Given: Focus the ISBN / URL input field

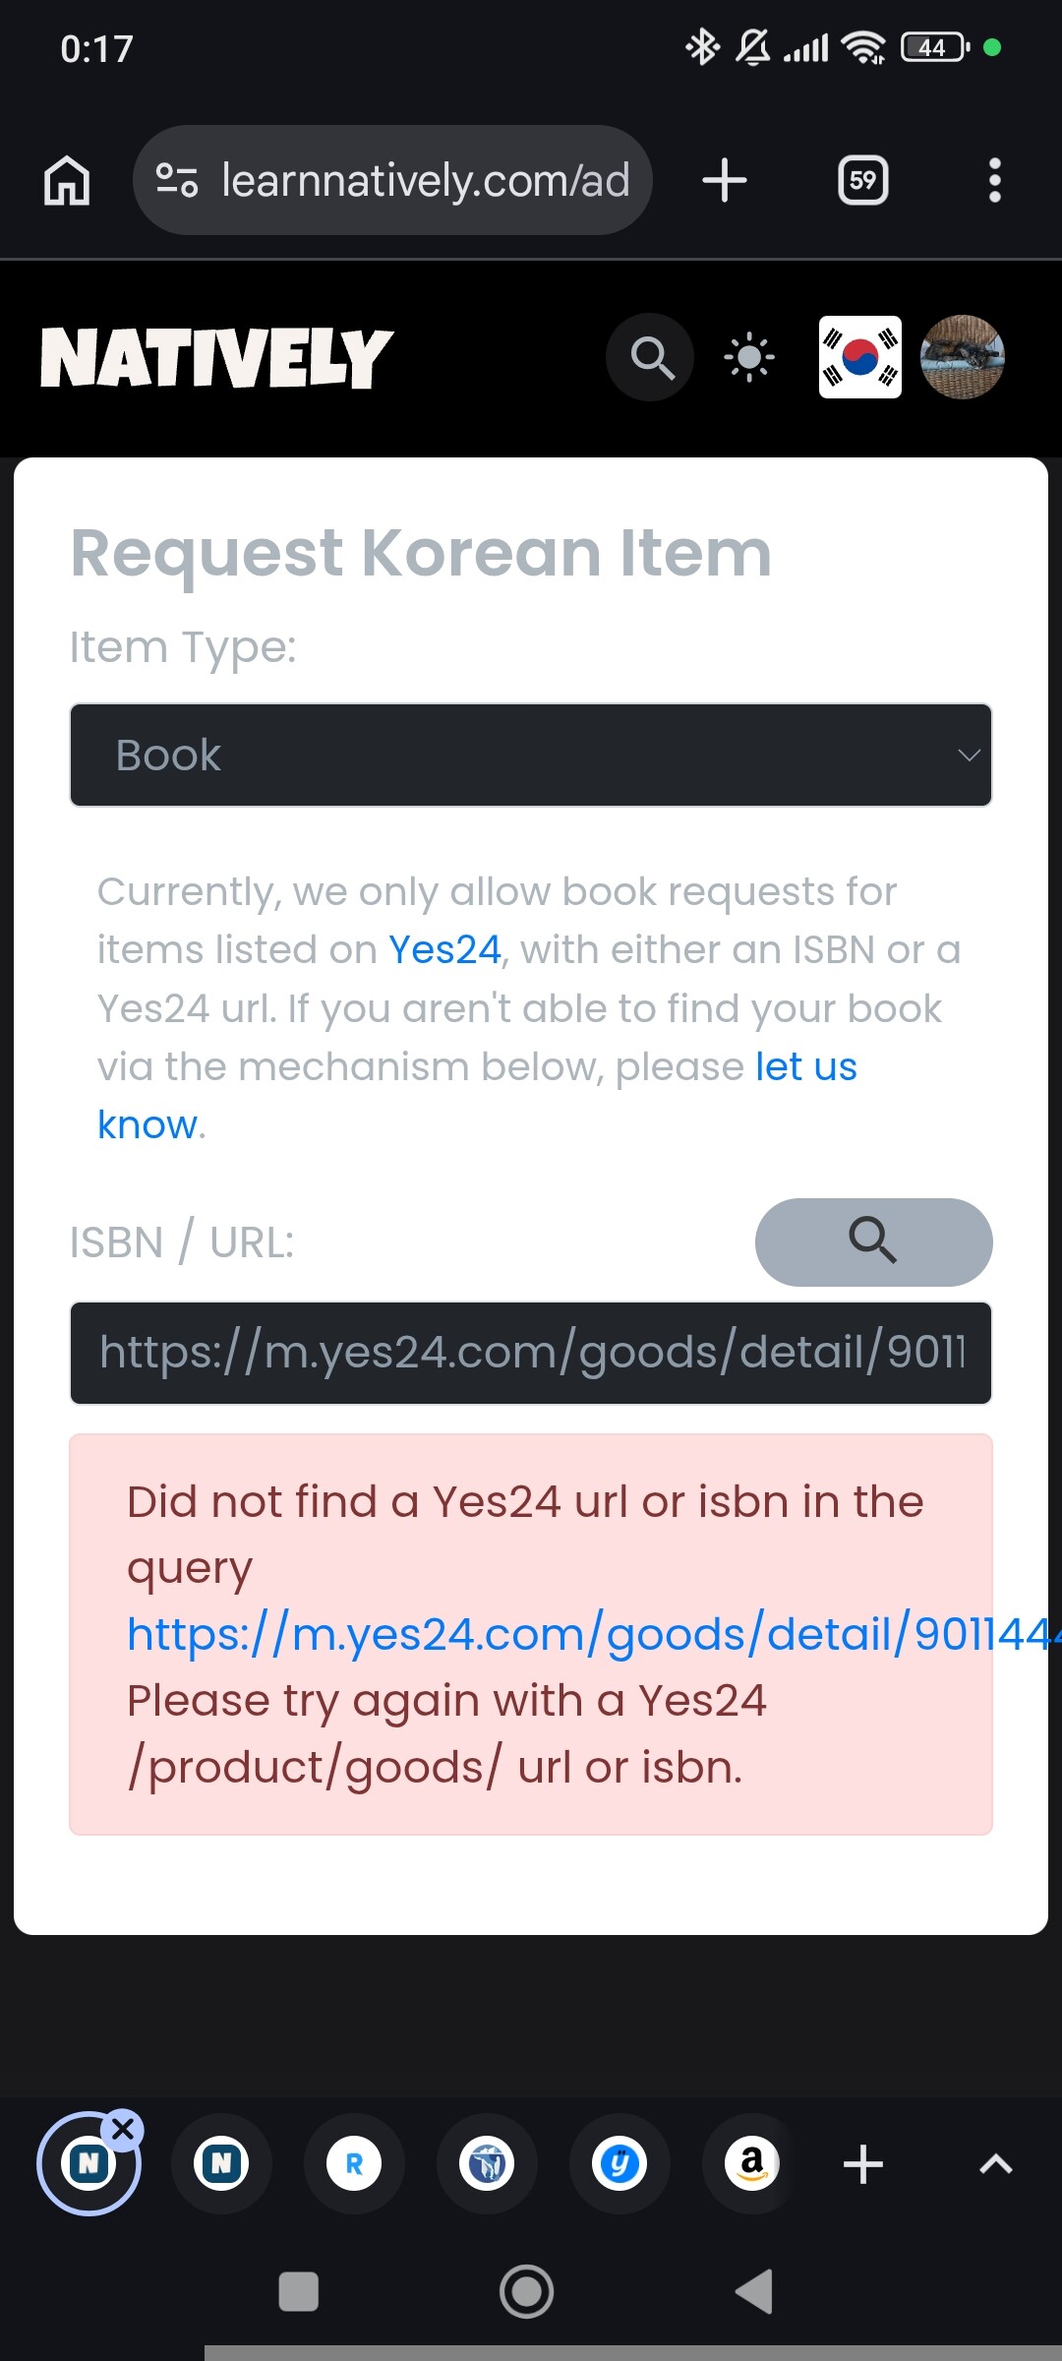Looking at the screenshot, I should (x=531, y=1353).
